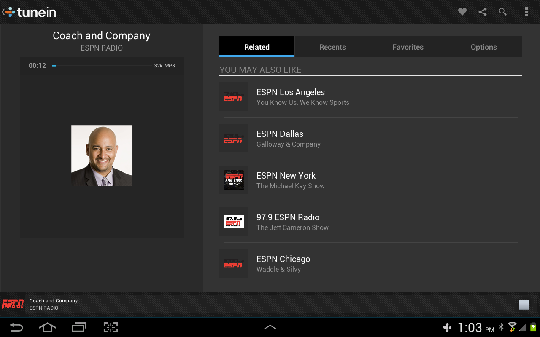Tap the Android home button

[x=47, y=327]
